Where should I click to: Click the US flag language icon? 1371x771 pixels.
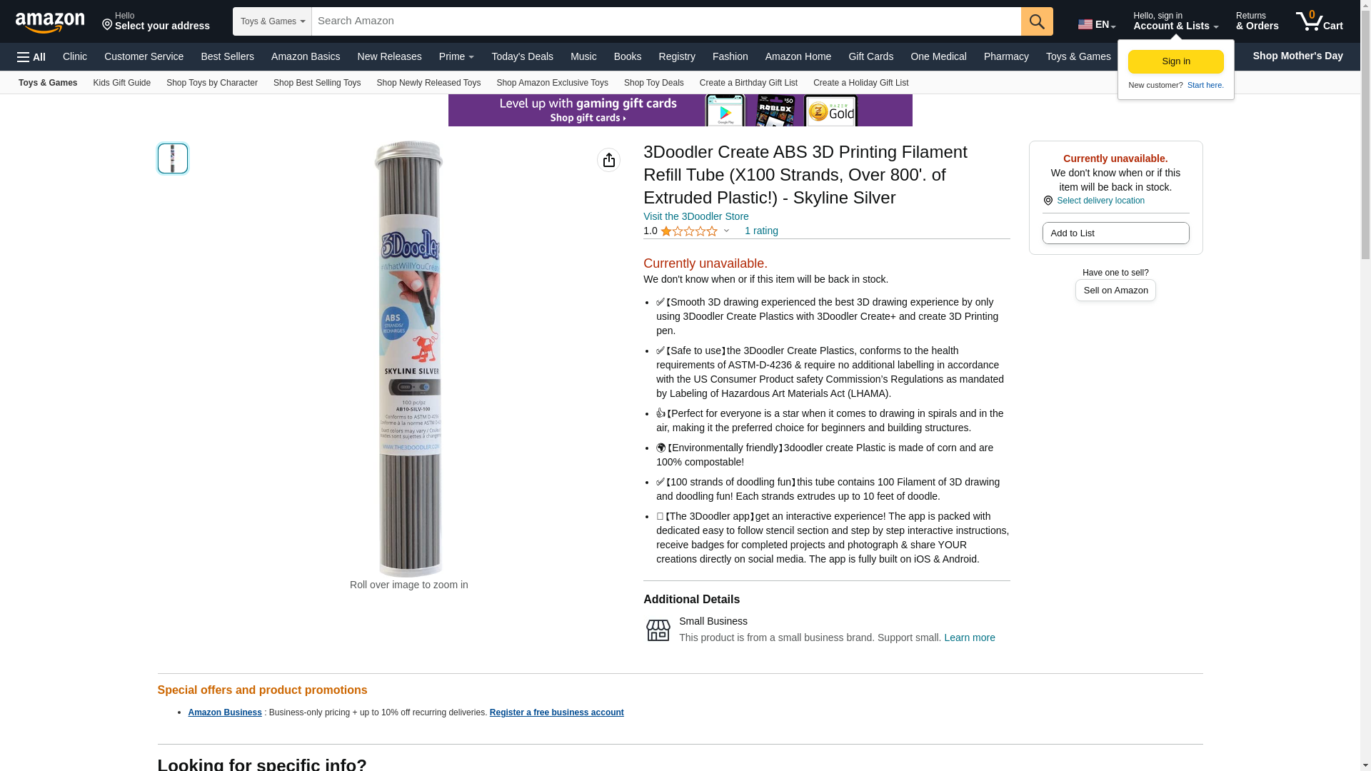1085,24
